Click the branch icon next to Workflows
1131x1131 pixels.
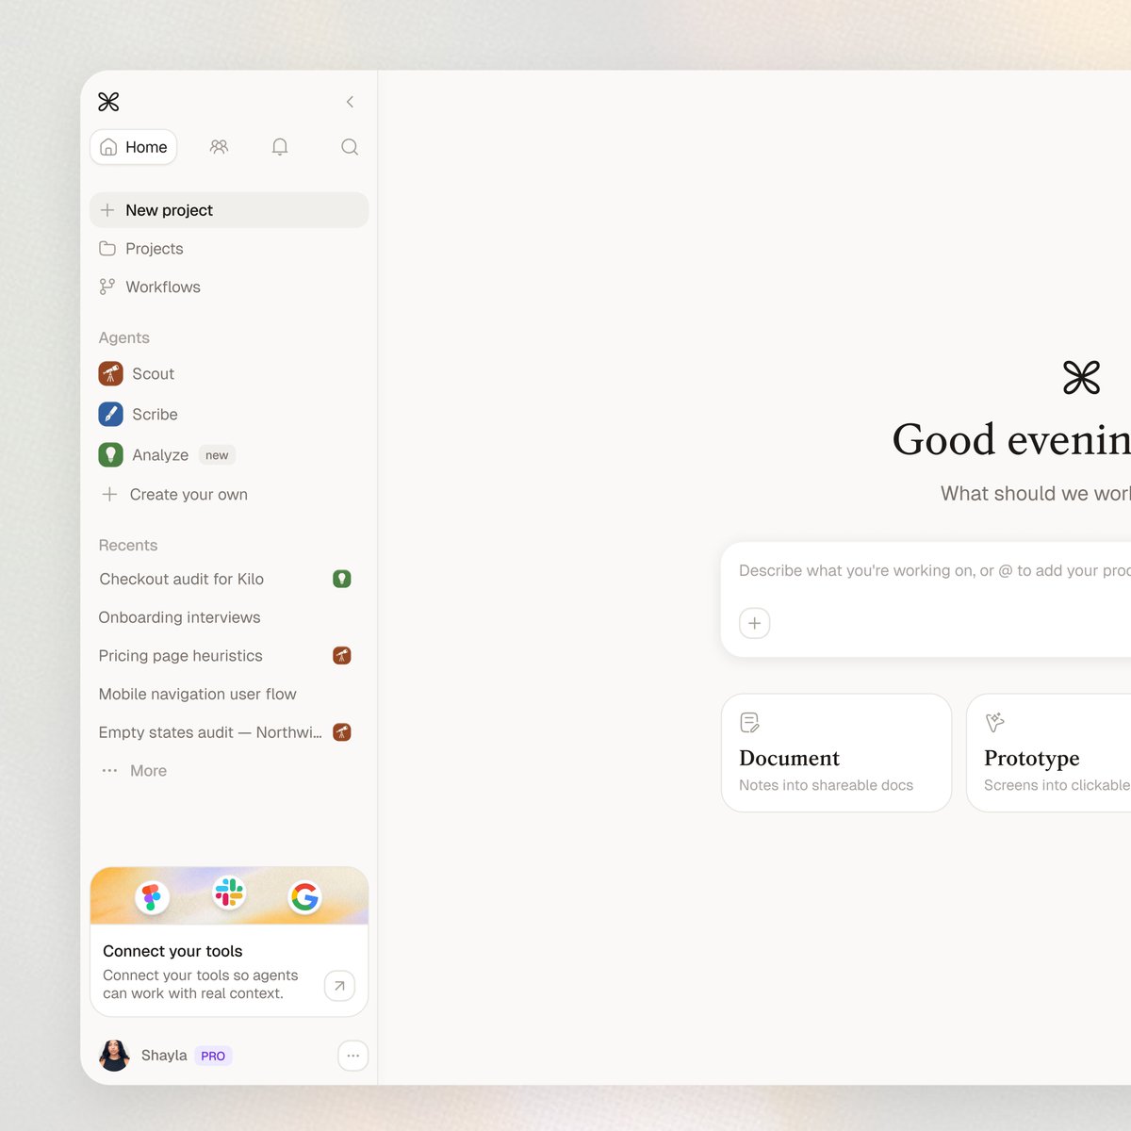[x=107, y=287]
